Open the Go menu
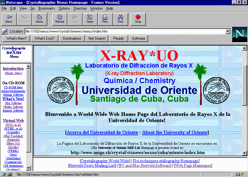The width and height of the screenshot is (248, 177). [33, 8]
